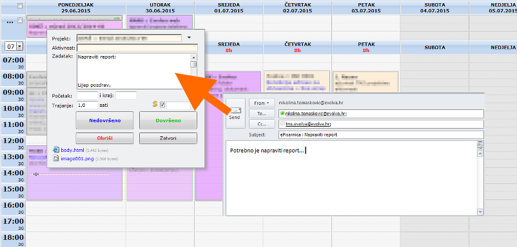
Task: Click the email body scroll up arrow
Action: 480,154
